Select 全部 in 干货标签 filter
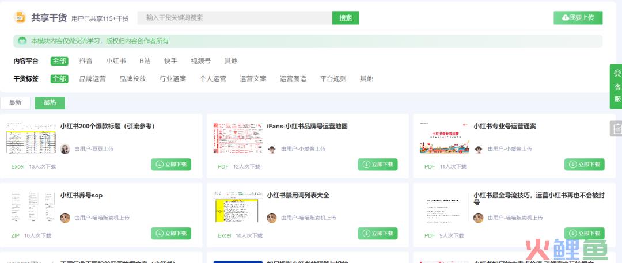 pyautogui.click(x=59, y=79)
